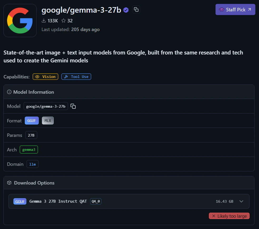The image size is (259, 229).
Task: Click the 16.43 GB file size
Action: click(224, 201)
